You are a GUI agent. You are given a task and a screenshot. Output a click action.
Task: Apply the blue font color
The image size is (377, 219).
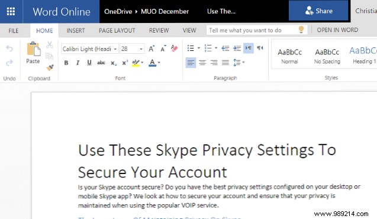click(x=152, y=63)
